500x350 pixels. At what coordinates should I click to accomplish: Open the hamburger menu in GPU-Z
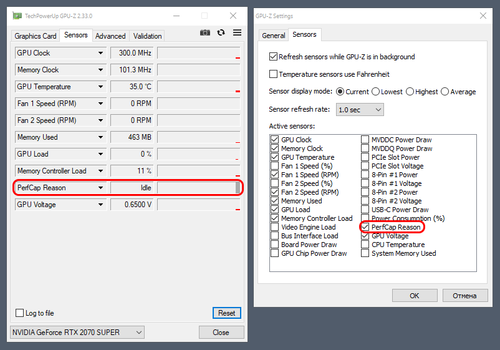(237, 32)
